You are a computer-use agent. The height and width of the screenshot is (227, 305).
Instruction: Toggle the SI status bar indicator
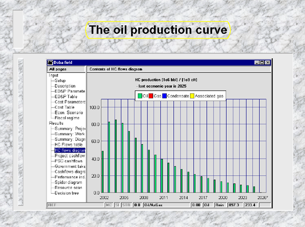click(117, 205)
